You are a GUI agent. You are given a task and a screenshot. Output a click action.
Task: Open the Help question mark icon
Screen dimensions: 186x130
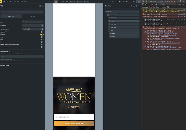pos(22,2)
